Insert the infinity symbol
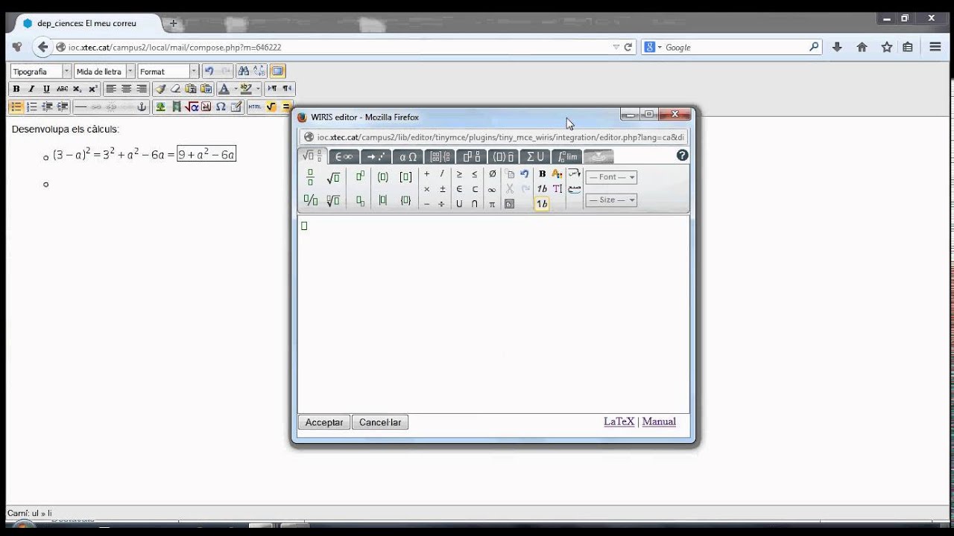Screen dimensions: 954x536 492,189
